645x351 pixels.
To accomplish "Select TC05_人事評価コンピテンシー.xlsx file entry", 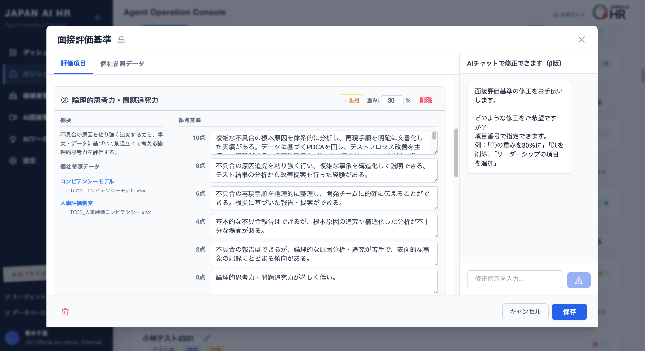I will (110, 213).
